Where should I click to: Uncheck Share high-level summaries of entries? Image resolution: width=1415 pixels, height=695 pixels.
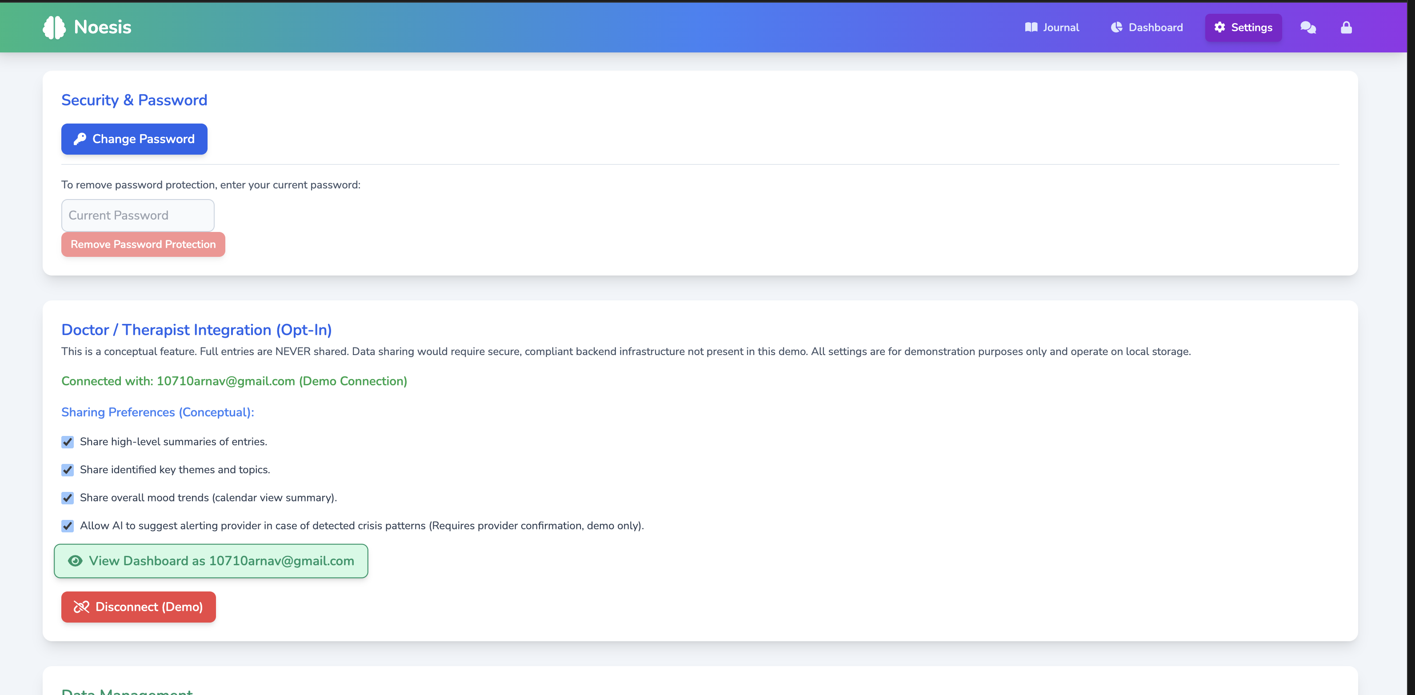pyautogui.click(x=68, y=442)
